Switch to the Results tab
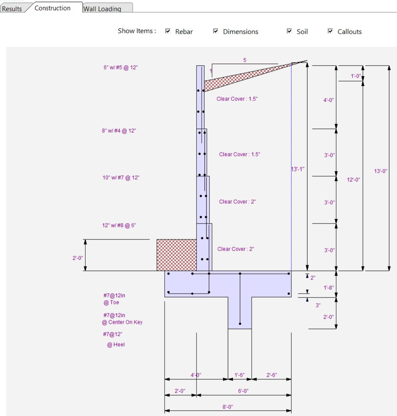The image size is (397, 416). [12, 9]
